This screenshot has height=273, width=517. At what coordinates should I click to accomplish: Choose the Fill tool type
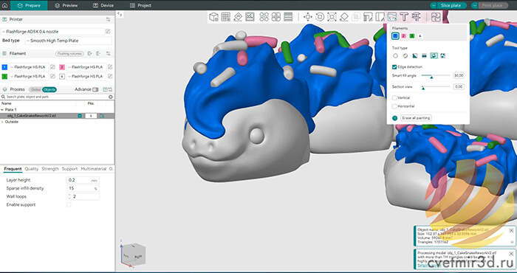(434, 56)
